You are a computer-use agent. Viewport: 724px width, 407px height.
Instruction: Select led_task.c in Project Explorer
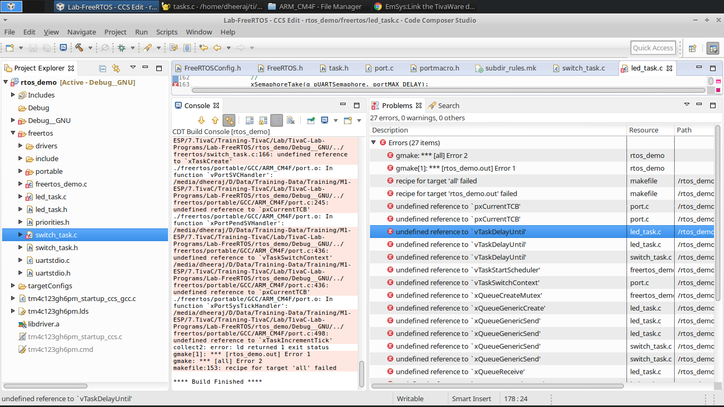[51, 197]
